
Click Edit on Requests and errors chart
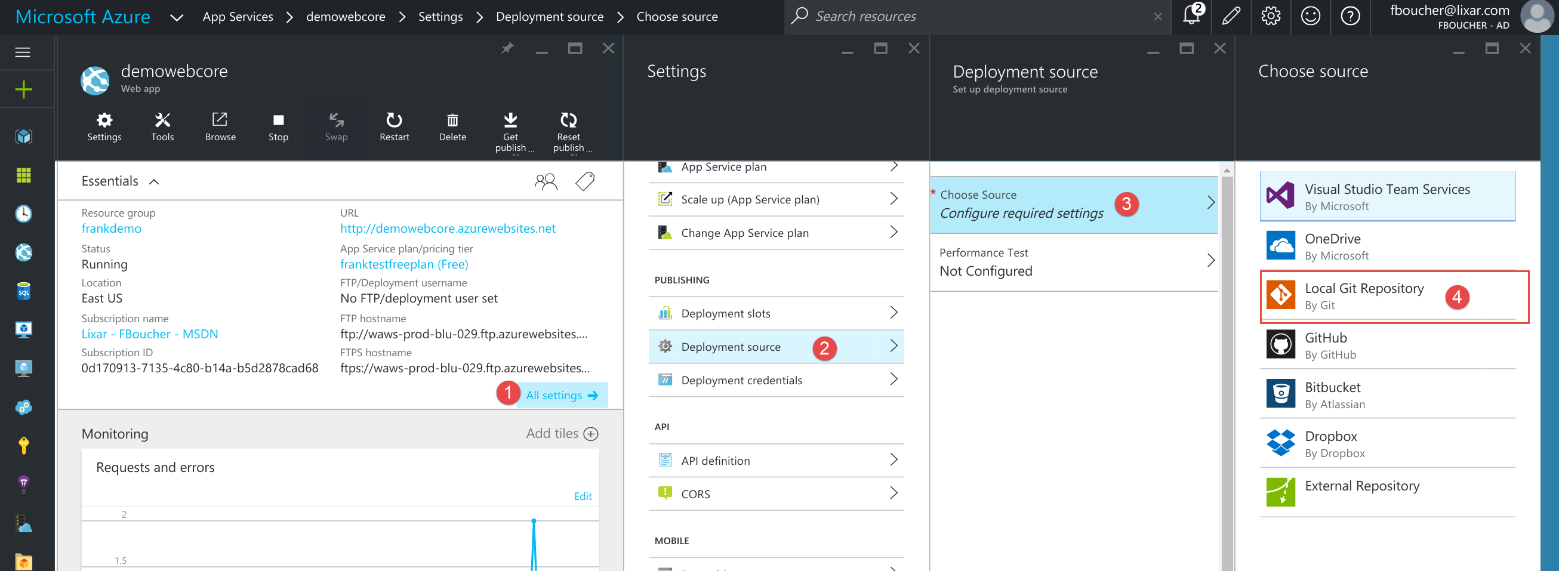coord(583,496)
